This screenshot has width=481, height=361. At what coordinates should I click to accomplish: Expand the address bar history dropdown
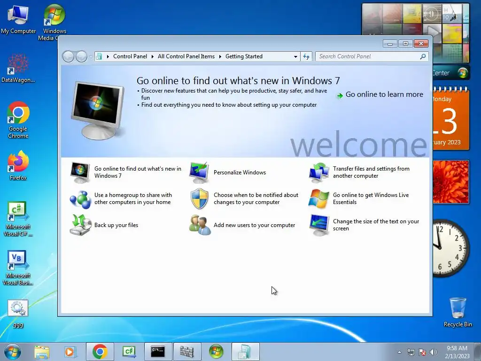click(x=295, y=56)
